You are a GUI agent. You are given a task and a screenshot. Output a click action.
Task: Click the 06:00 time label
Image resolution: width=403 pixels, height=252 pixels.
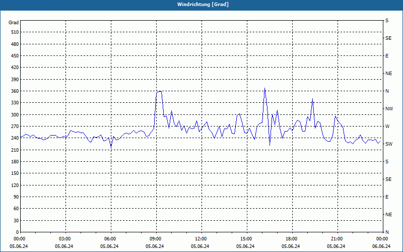tap(111, 238)
